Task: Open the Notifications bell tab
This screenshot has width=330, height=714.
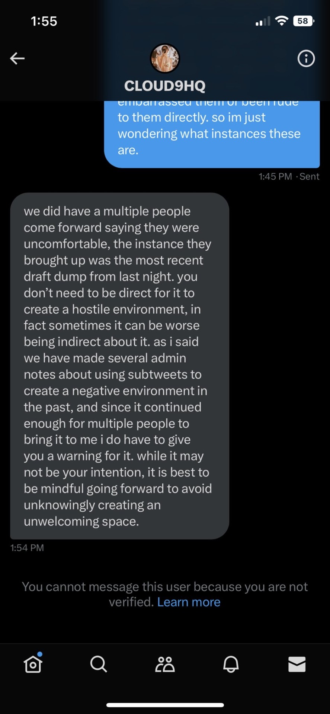Action: (x=231, y=664)
